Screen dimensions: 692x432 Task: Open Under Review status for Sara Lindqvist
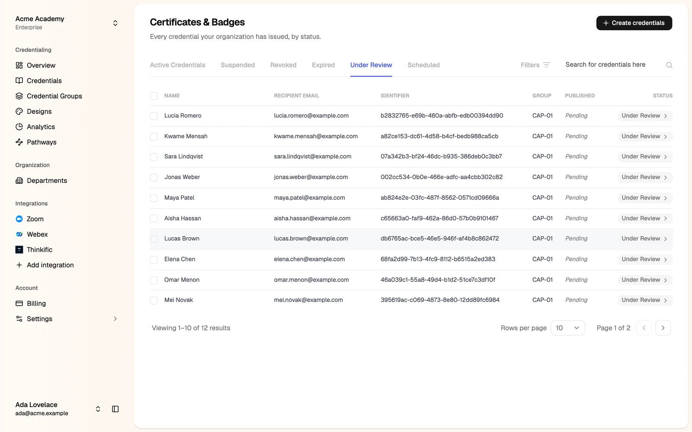point(645,156)
